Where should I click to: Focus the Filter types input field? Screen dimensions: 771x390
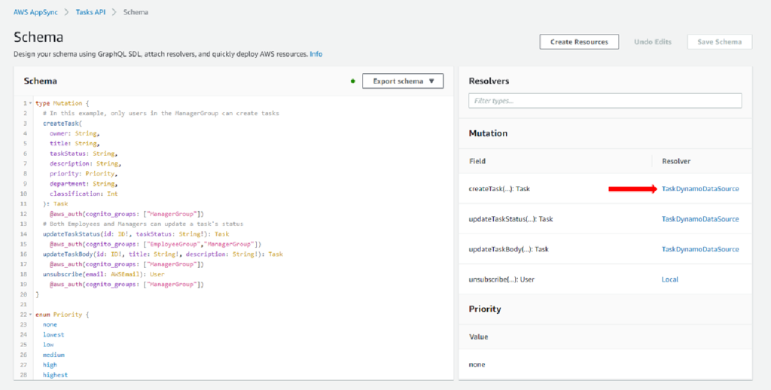pyautogui.click(x=605, y=101)
